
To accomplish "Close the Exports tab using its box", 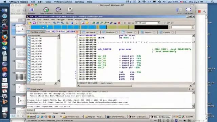I will pyautogui.click(x=173, y=33).
